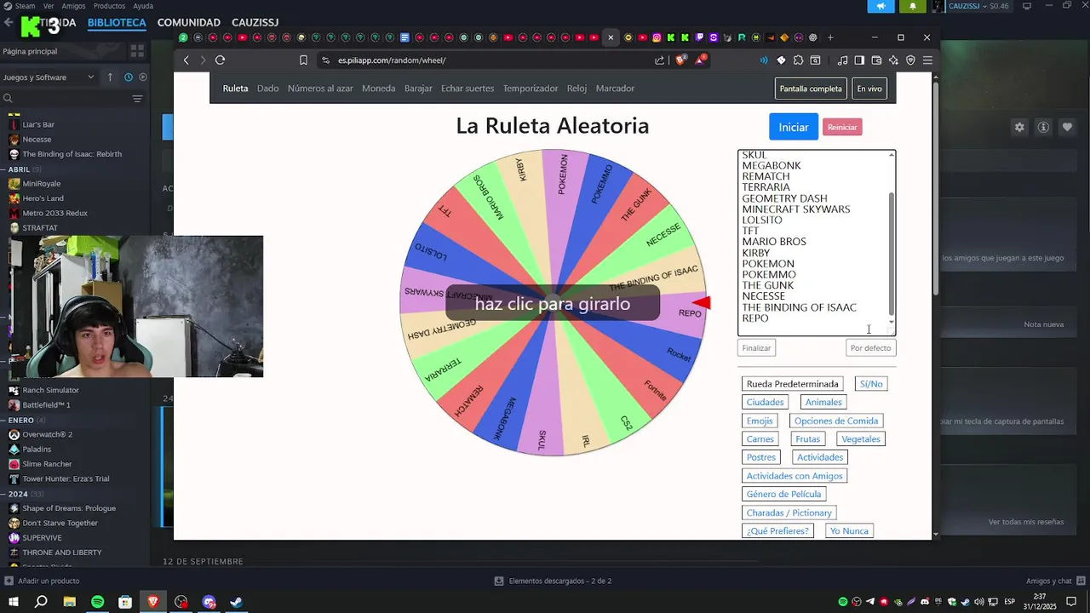Select the Género de Película preset
This screenshot has height=613, width=1090.
pos(783,494)
